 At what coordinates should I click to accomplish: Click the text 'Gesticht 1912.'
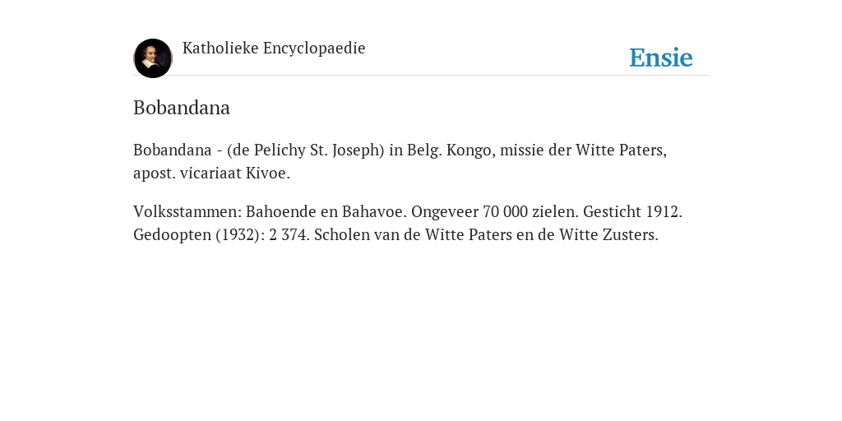click(x=632, y=211)
